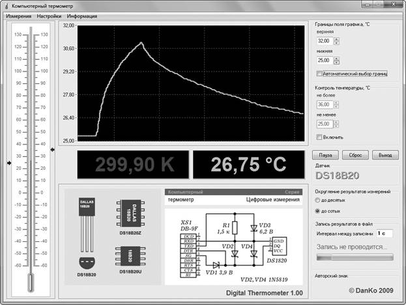Click the Выход button
The width and height of the screenshot is (406, 305).
pyautogui.click(x=385, y=155)
